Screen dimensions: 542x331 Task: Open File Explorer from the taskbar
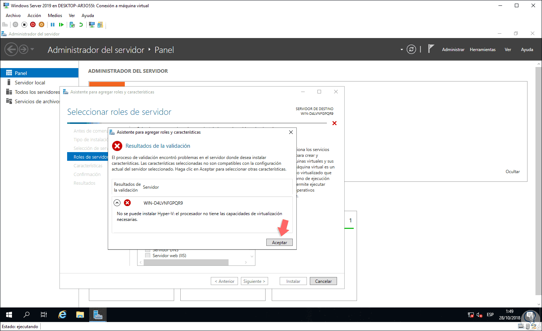coord(80,315)
